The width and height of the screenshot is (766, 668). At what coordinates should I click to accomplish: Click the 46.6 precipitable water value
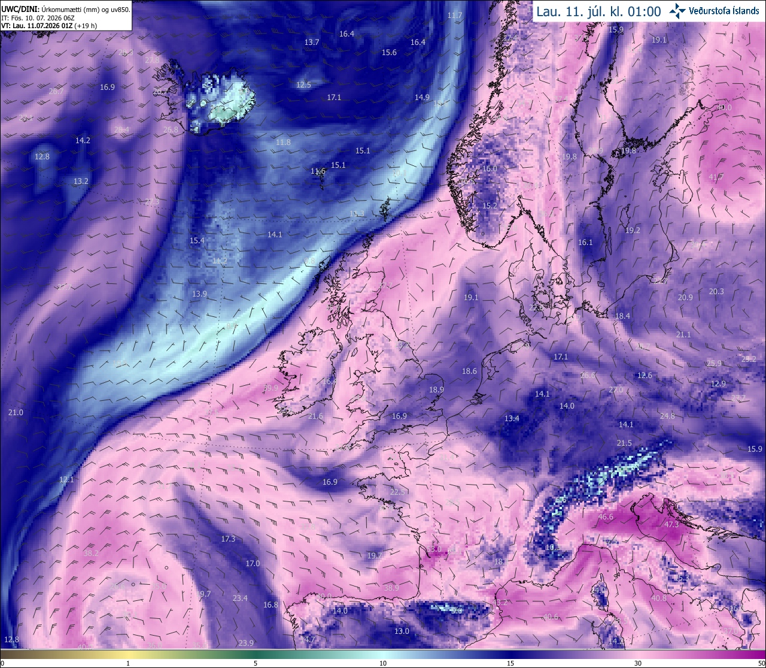606,516
